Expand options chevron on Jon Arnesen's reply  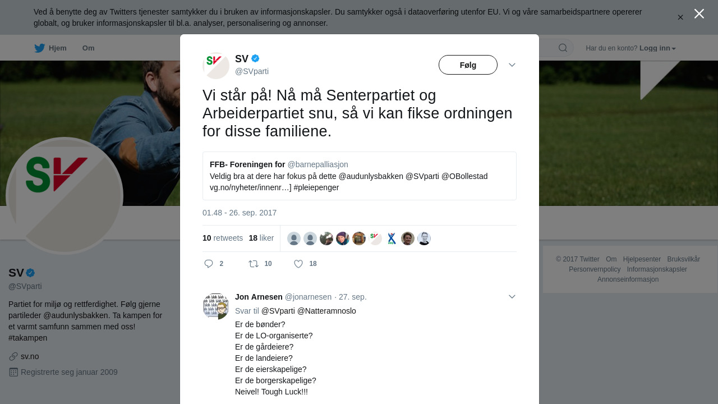click(x=512, y=297)
